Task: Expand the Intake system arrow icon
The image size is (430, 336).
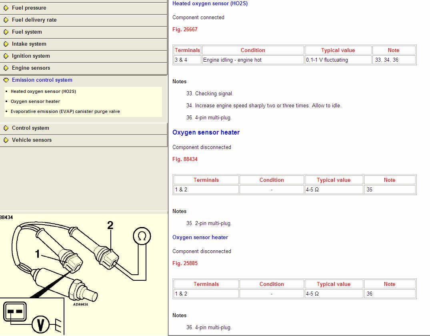Action: pos(6,44)
